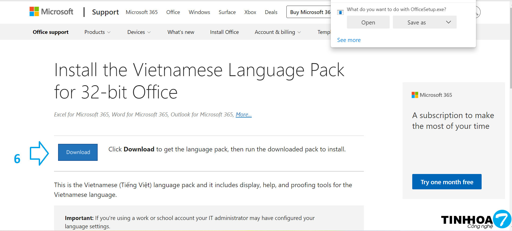Click the Microsoft logo in header
512x231 pixels.
[51, 12]
